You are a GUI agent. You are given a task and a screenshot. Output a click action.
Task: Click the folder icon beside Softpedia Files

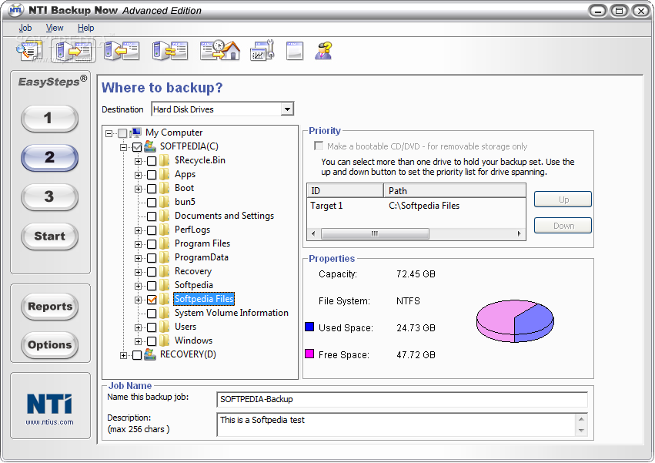tap(165, 299)
